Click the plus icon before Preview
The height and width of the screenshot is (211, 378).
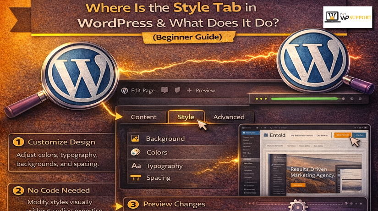pyautogui.click(x=189, y=90)
